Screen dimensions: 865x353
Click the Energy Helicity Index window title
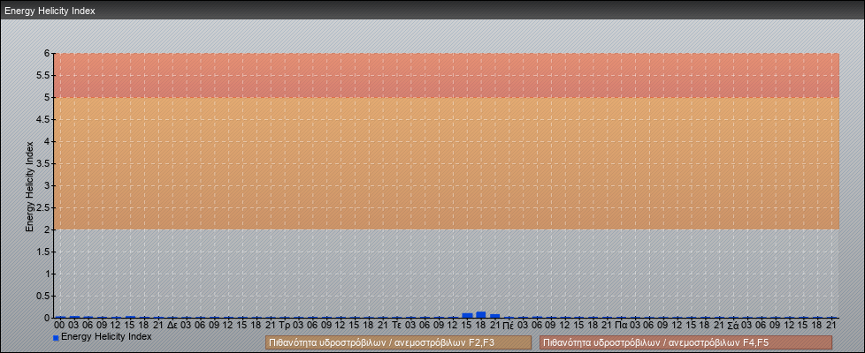[50, 11]
